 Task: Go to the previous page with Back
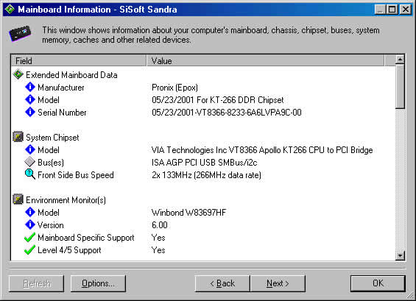[x=222, y=283]
